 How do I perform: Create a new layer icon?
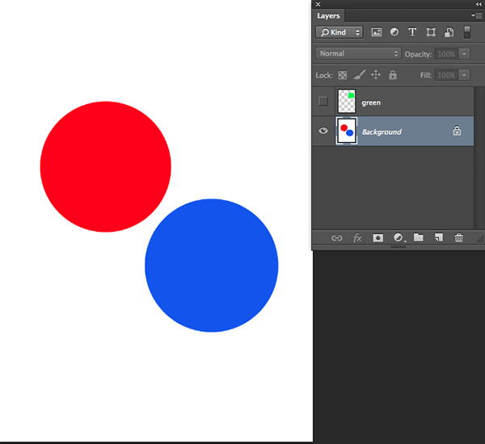(439, 237)
